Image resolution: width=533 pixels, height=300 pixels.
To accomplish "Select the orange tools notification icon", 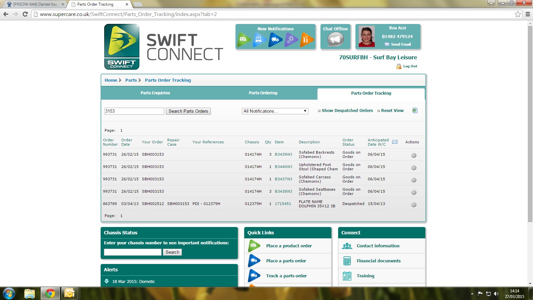I will [306, 40].
